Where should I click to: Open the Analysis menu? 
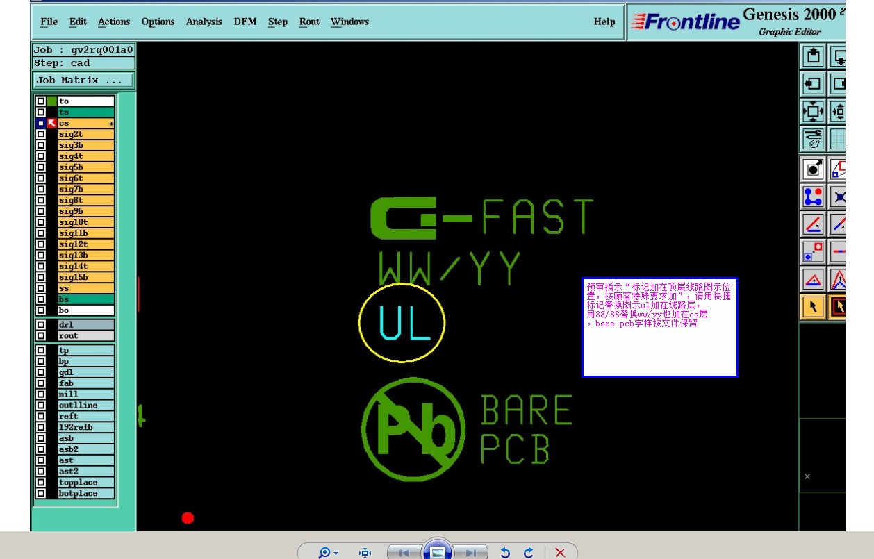(x=204, y=22)
